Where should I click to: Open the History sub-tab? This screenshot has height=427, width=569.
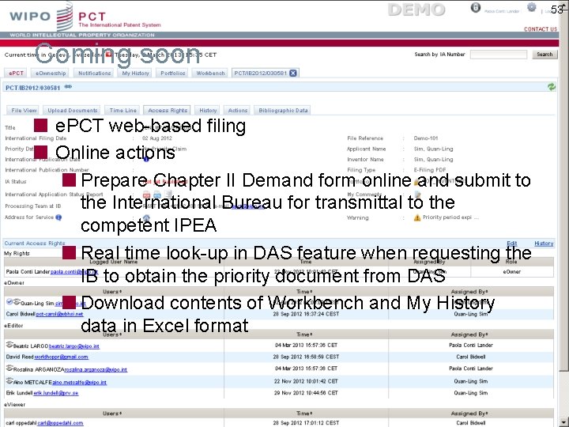coord(208,111)
